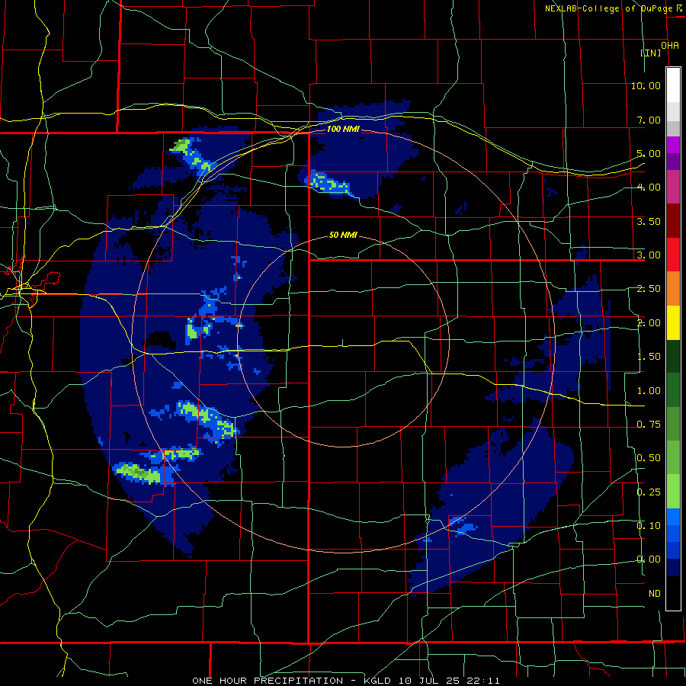Image resolution: width=686 pixels, height=686 pixels.
Task: Select the white swatch atop the legend
Action: coord(673,85)
